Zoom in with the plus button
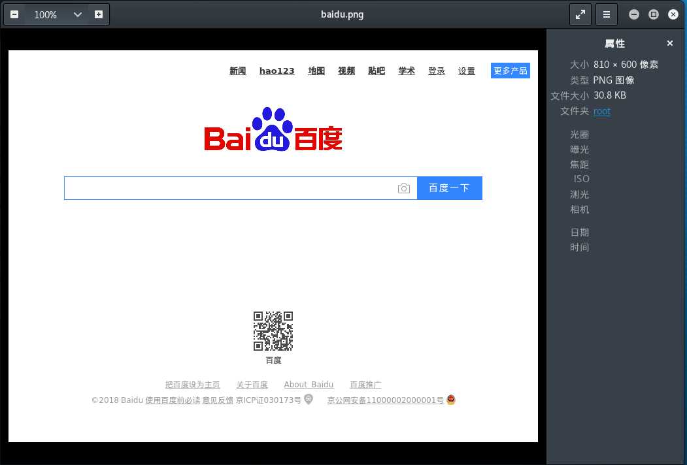This screenshot has height=465, width=687. coord(99,14)
